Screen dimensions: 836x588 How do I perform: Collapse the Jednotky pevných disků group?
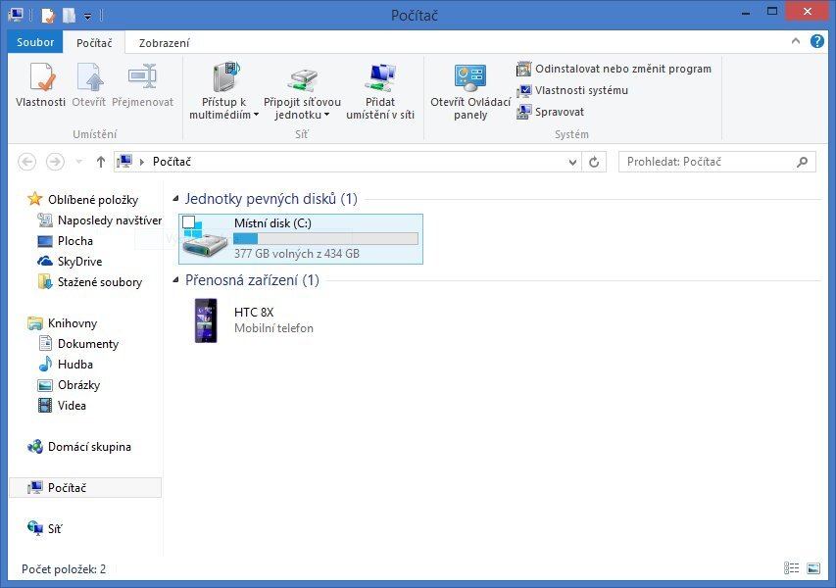click(176, 199)
